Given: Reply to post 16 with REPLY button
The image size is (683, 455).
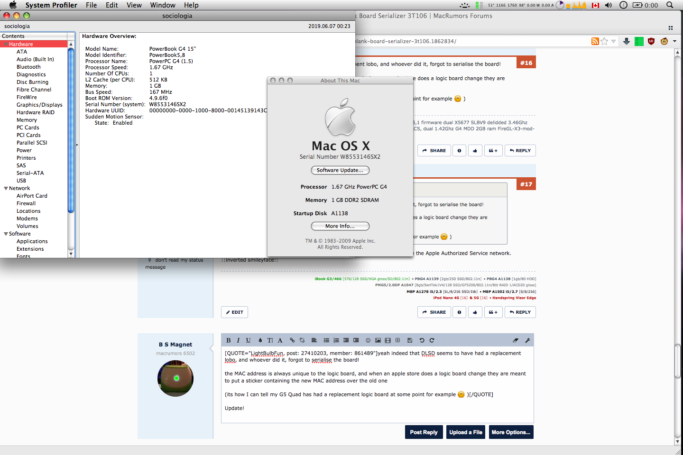Looking at the screenshot, I should pos(520,151).
